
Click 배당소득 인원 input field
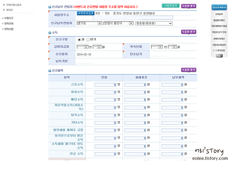click(105, 100)
